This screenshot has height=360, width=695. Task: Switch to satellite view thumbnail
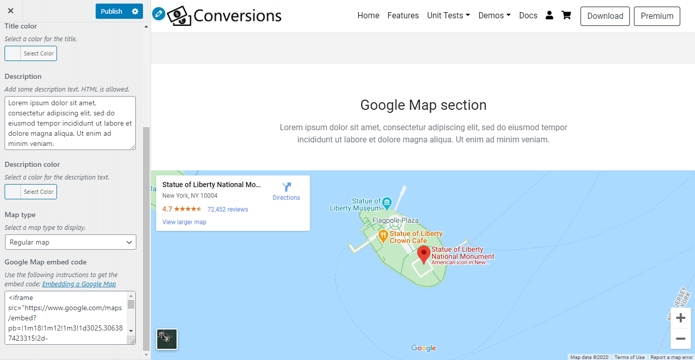(167, 339)
